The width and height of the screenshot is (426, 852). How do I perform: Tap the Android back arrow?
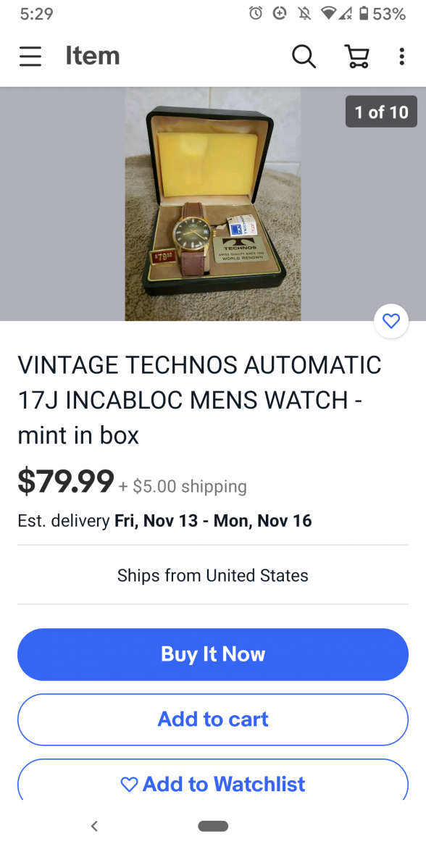point(94,826)
